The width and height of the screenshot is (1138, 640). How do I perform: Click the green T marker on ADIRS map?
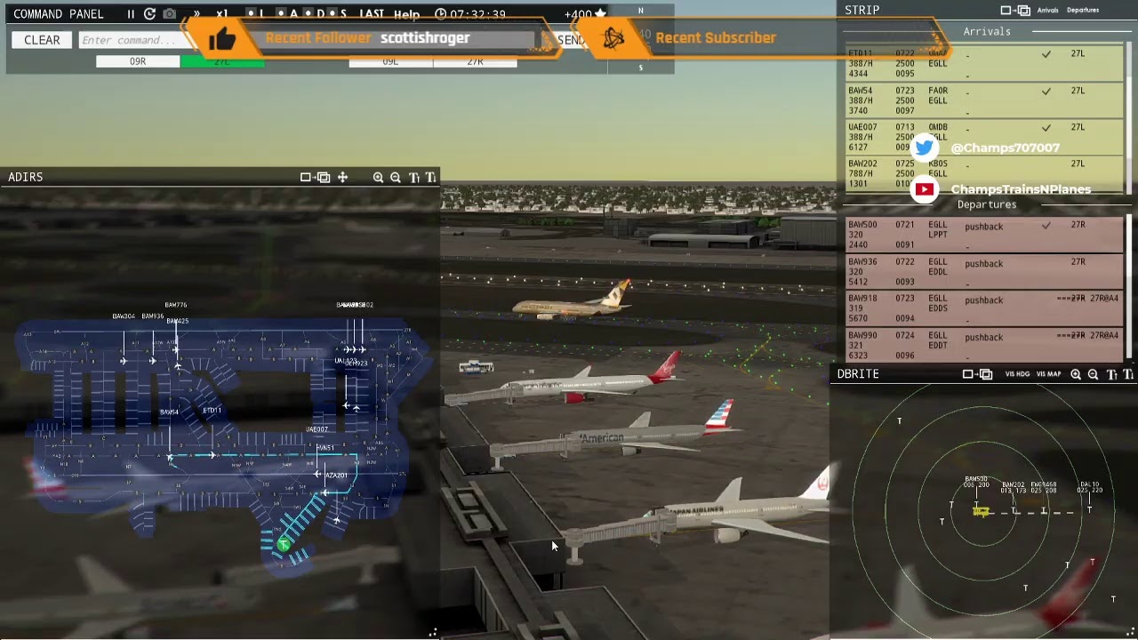[283, 544]
